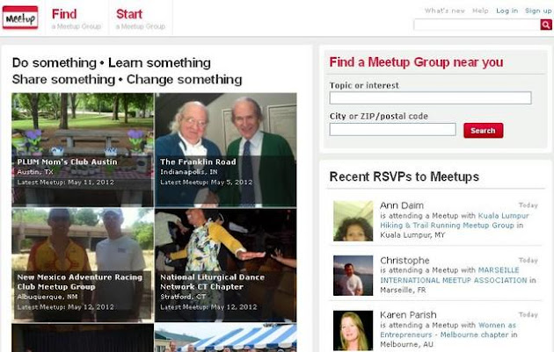Open Start a Meetup Group

click(141, 18)
